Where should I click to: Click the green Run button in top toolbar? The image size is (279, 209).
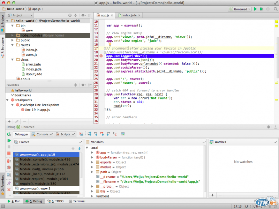[255, 9]
